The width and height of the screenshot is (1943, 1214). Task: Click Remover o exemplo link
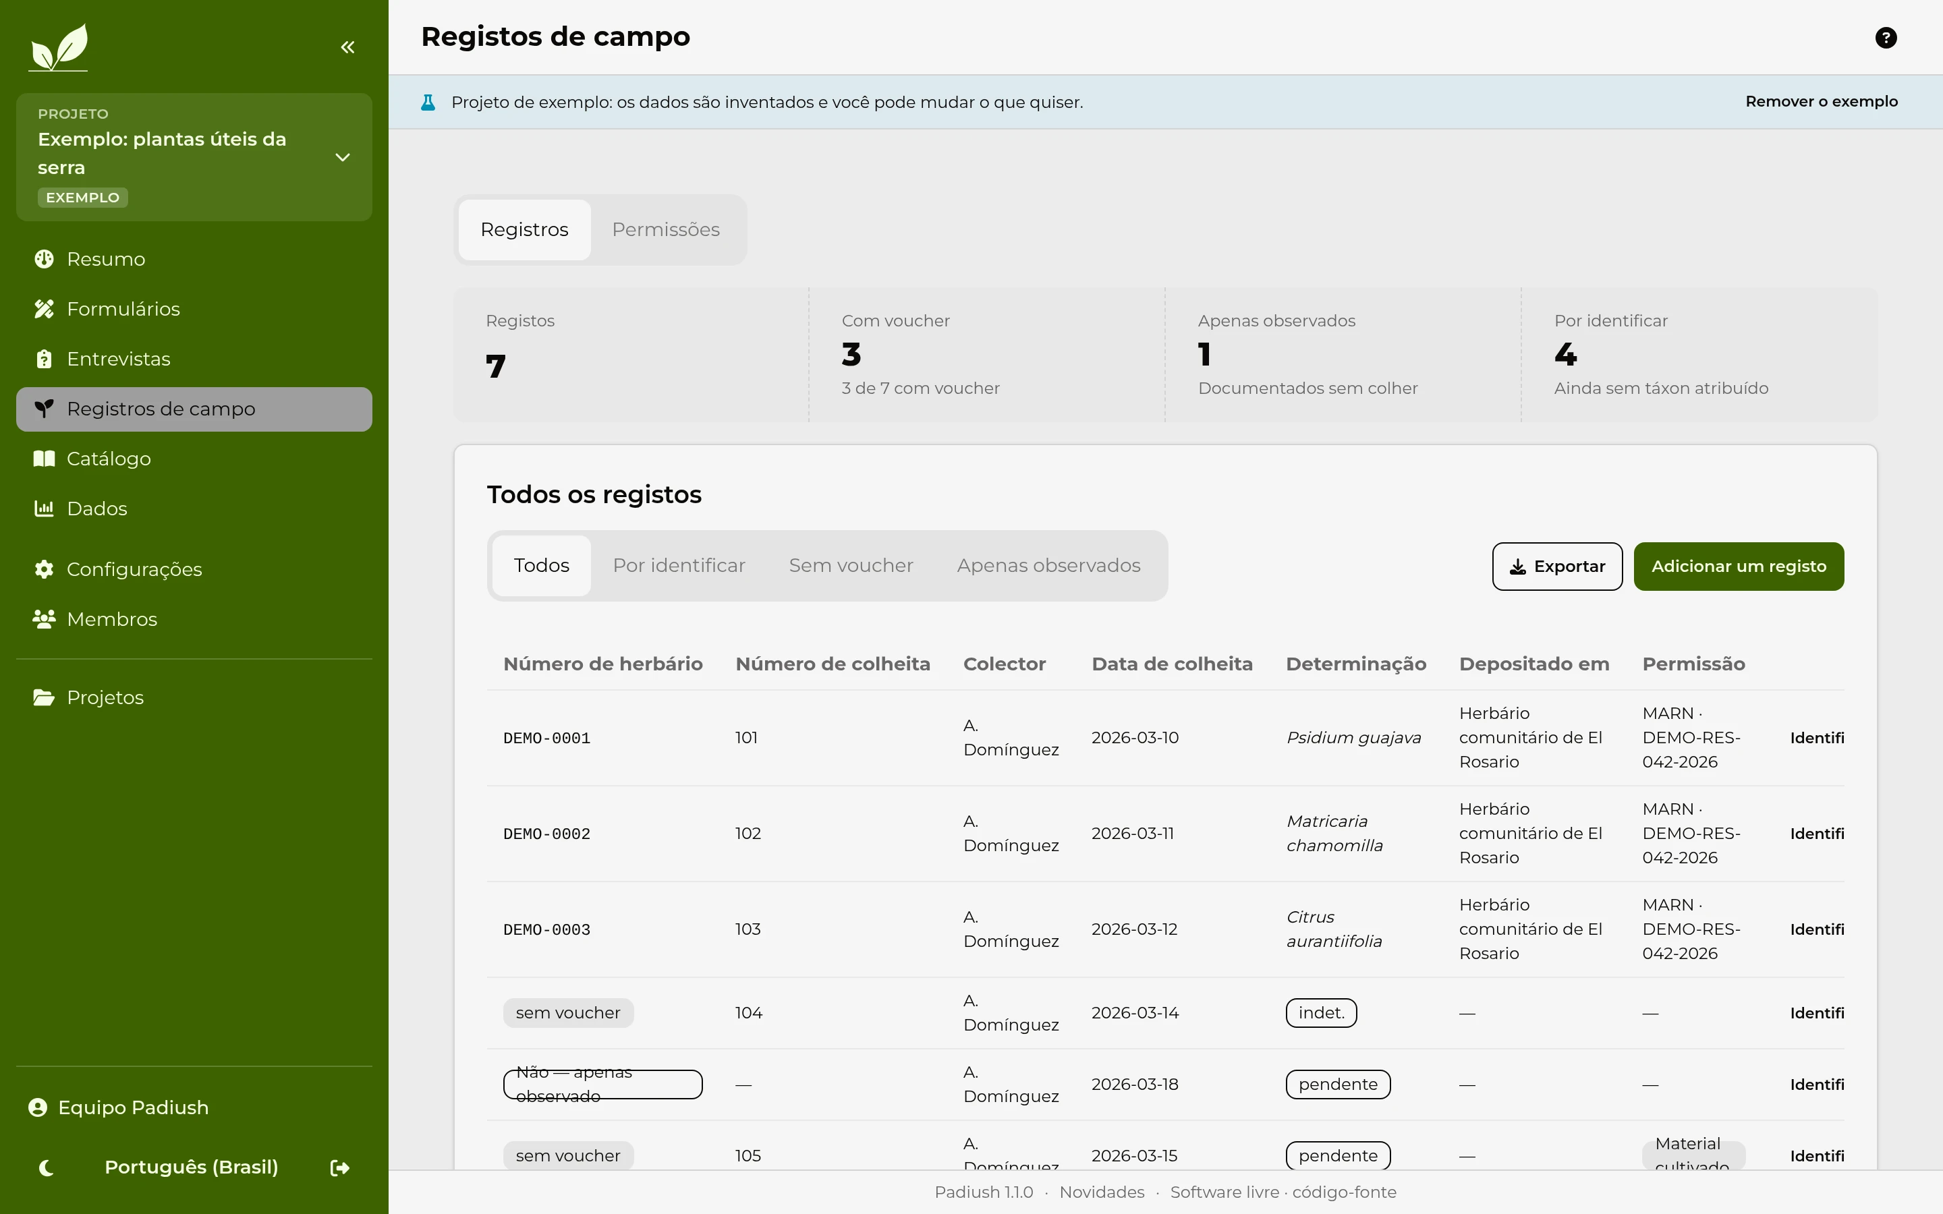(1821, 102)
